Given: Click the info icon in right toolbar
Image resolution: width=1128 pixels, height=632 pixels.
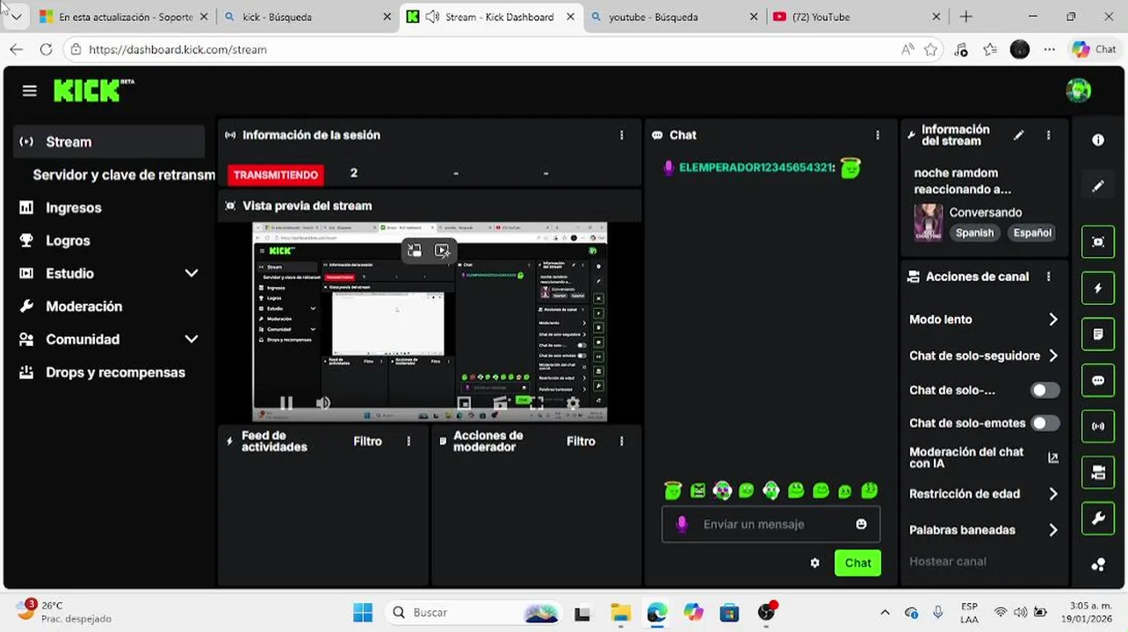Looking at the screenshot, I should [1098, 140].
